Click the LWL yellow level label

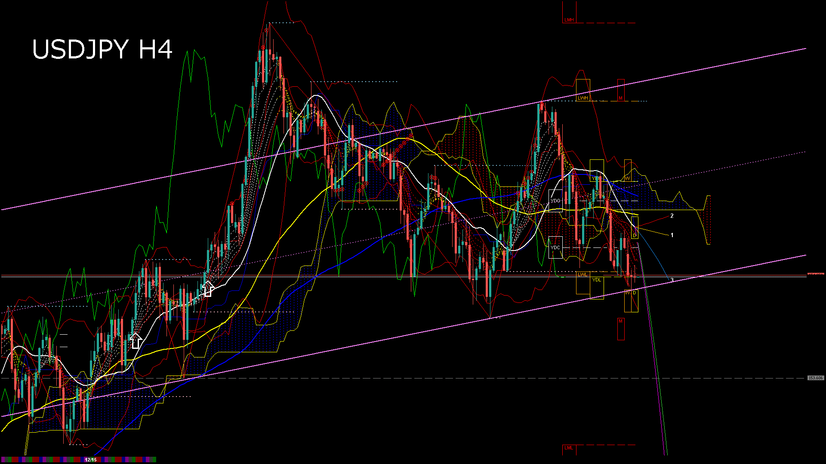point(583,274)
